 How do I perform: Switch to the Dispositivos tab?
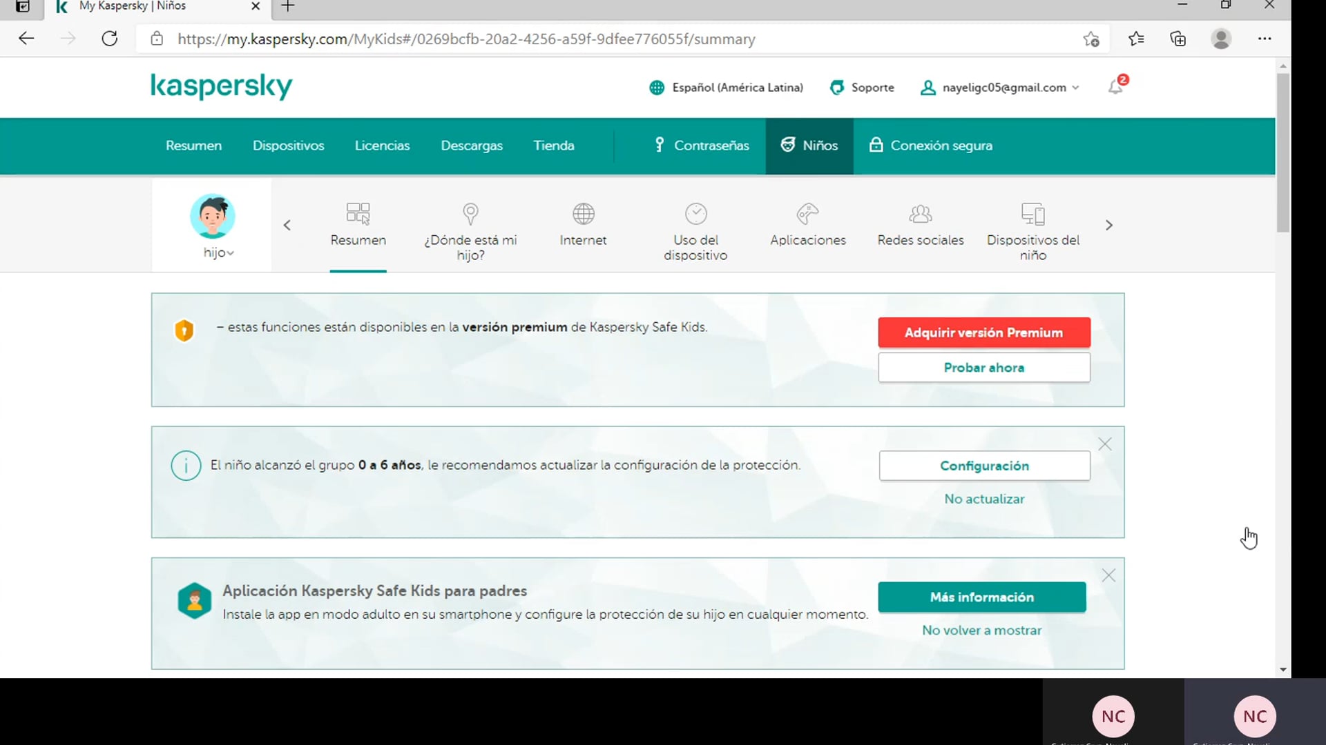pos(289,146)
